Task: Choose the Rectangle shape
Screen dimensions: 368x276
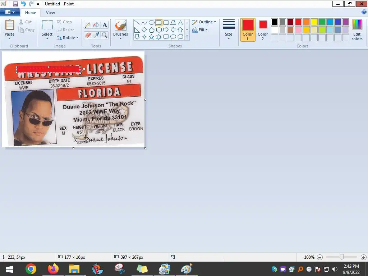Action: [158, 23]
